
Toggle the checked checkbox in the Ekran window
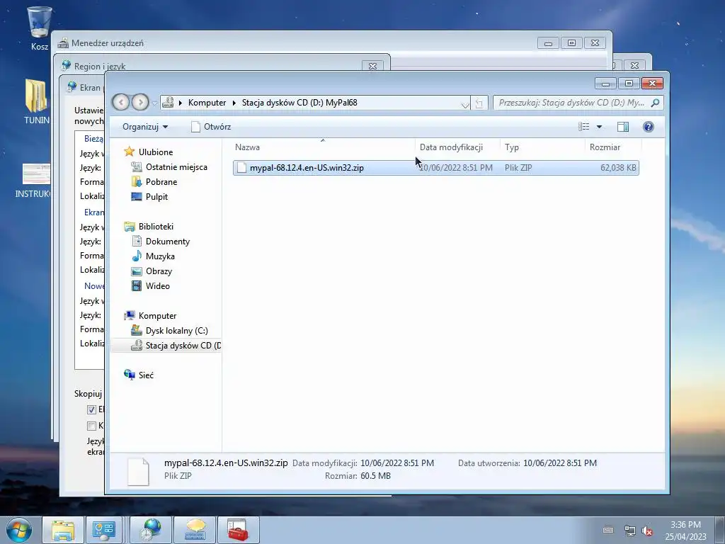[91, 410]
